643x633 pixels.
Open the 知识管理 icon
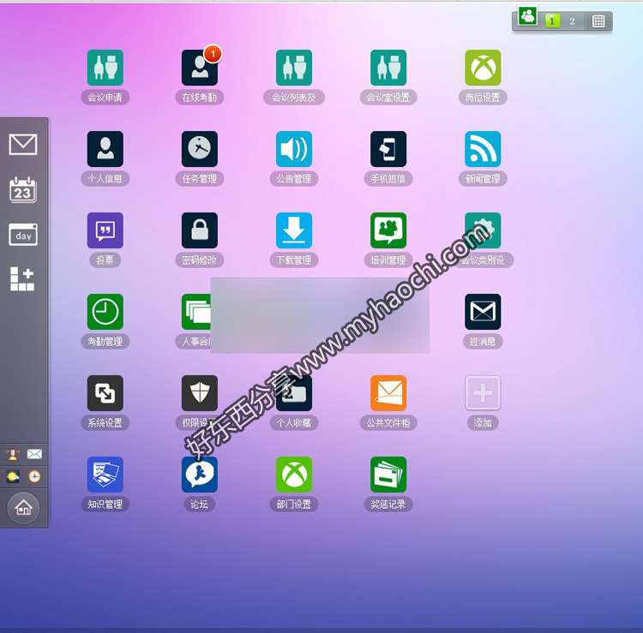(105, 474)
